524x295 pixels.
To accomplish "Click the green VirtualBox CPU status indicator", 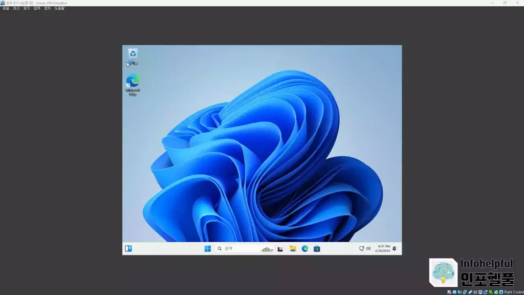I will point(491,292).
